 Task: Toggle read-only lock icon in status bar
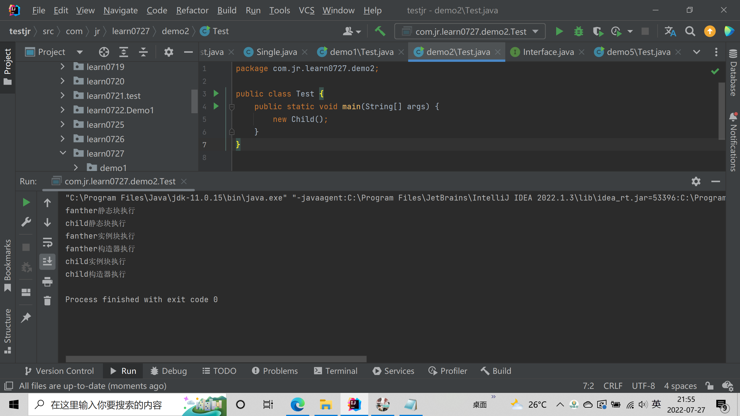[x=709, y=386]
